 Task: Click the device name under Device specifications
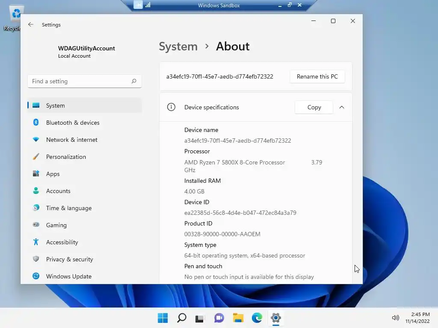(238, 141)
